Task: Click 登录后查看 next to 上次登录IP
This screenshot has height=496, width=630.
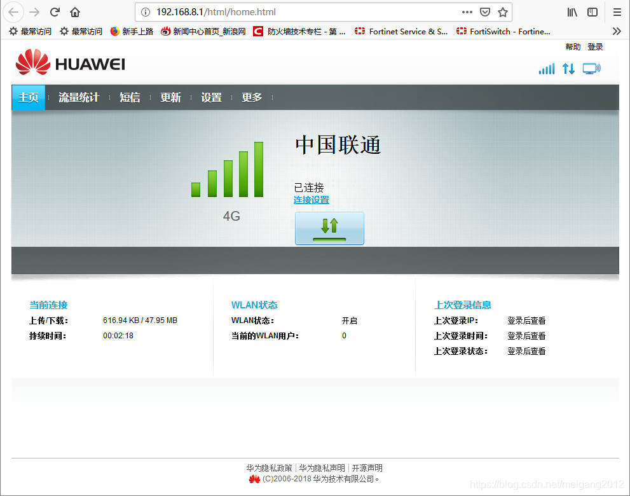Action: [x=526, y=320]
